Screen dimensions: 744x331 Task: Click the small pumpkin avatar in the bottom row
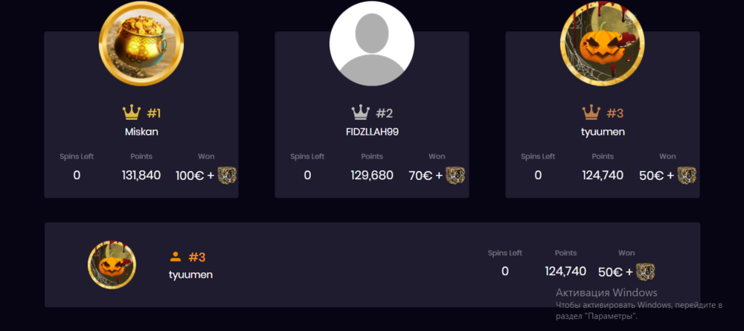click(112, 266)
